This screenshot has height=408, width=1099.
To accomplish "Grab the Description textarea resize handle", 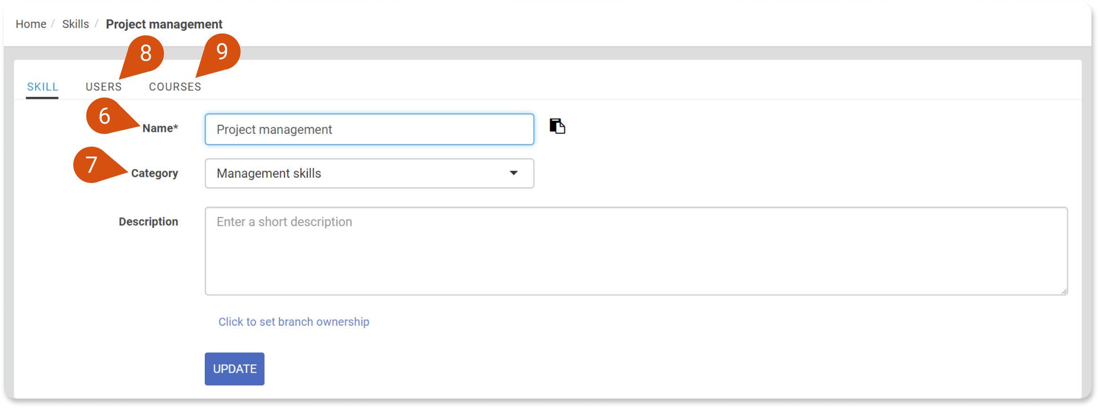I will (x=1064, y=291).
